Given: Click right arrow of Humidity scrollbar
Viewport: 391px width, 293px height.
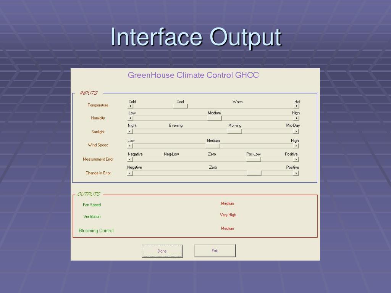Looking at the screenshot, I should (296, 118).
